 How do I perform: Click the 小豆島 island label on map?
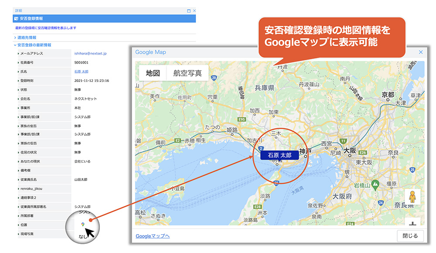[x=177, y=188]
